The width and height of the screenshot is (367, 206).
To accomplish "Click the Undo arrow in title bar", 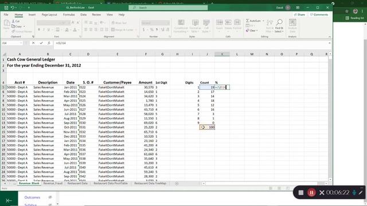I will [x=12, y=7].
